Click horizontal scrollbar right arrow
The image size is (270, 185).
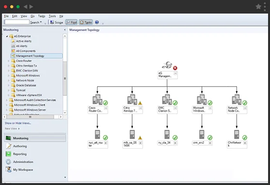point(60,117)
